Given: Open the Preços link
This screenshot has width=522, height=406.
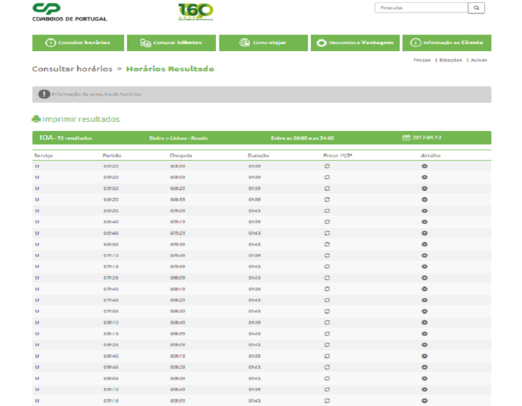Looking at the screenshot, I should click(x=422, y=60).
